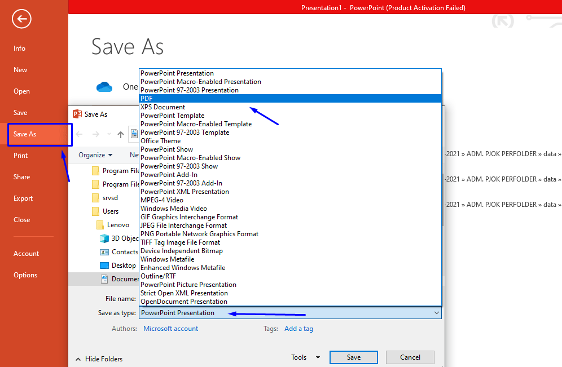This screenshot has height=367, width=562.
Task: Navigate up one folder level
Action: click(121, 134)
